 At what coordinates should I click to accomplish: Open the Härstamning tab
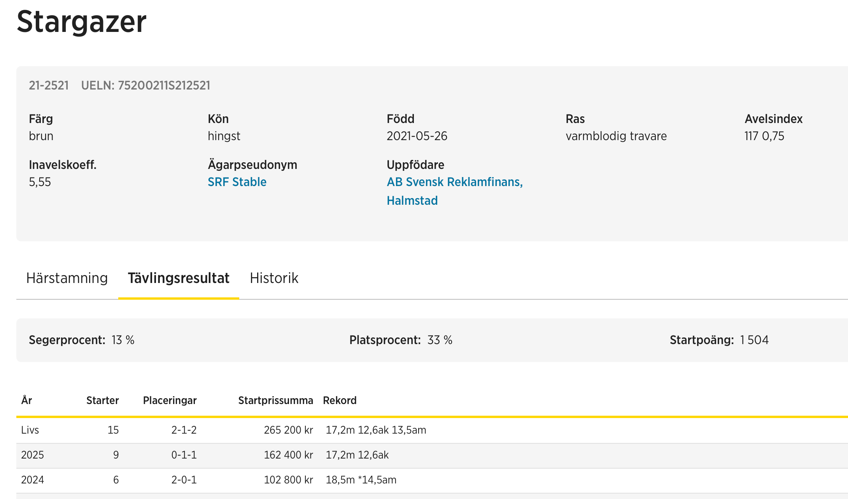[x=67, y=278]
